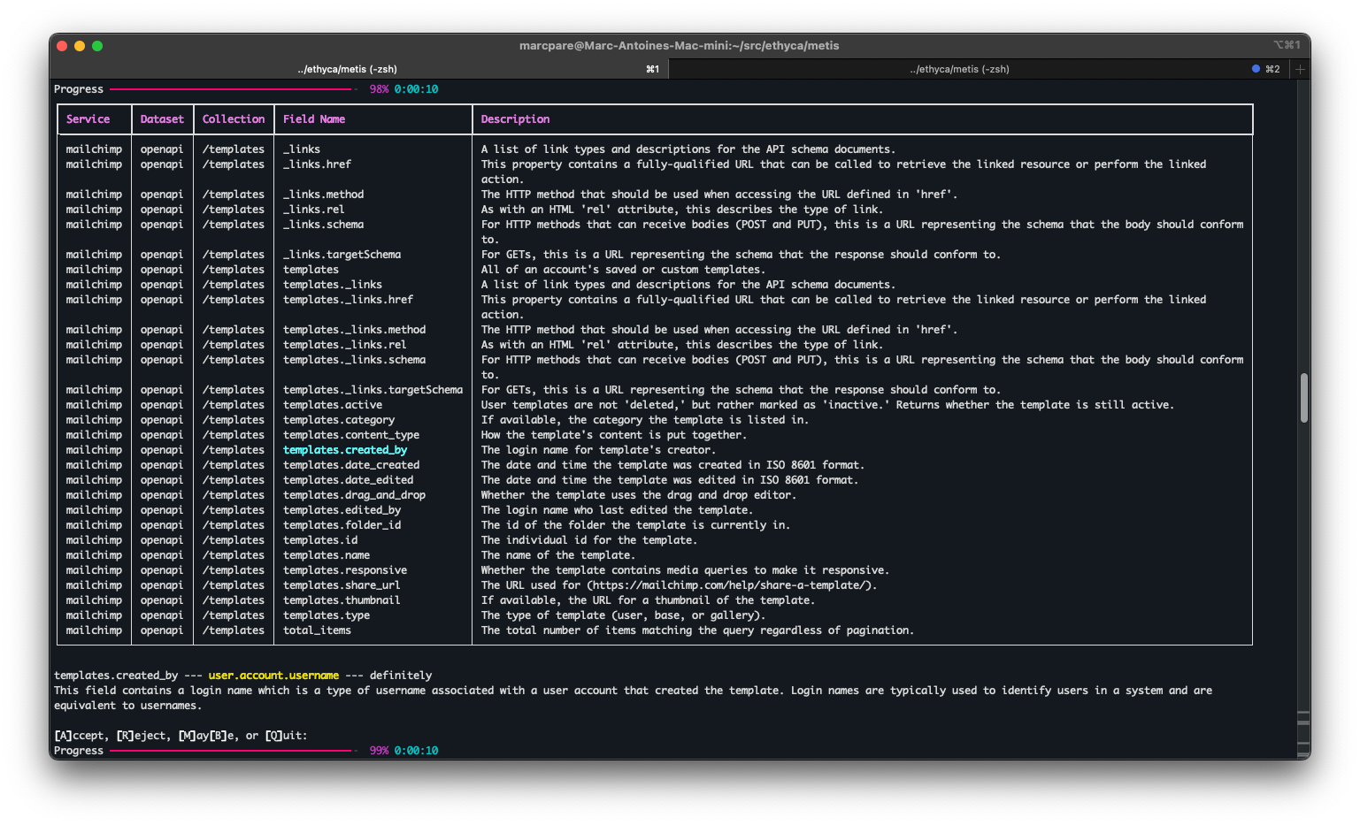
Task: Click the vertical scrollbar thumb
Action: tap(1303, 398)
